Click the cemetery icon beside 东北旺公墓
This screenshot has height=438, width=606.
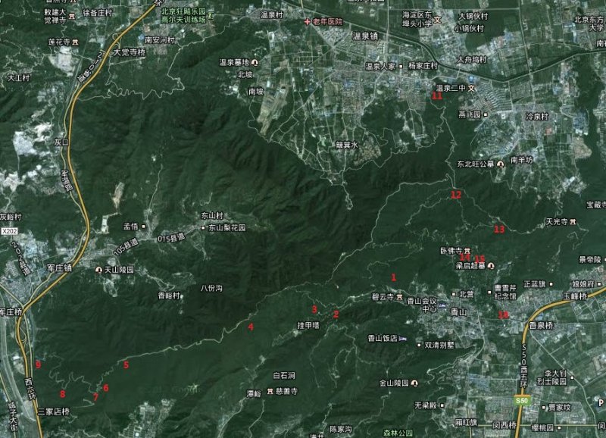coord(500,164)
